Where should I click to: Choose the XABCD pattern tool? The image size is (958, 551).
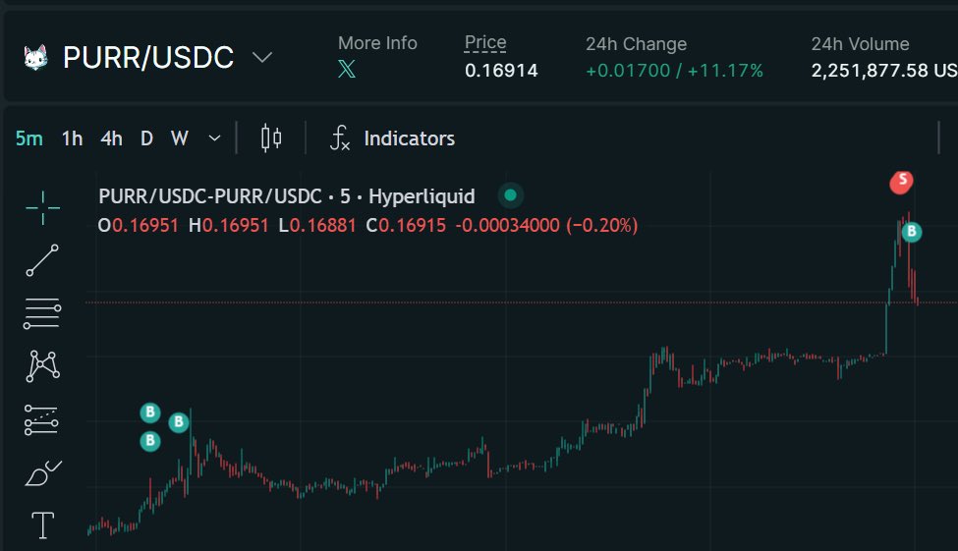43,366
